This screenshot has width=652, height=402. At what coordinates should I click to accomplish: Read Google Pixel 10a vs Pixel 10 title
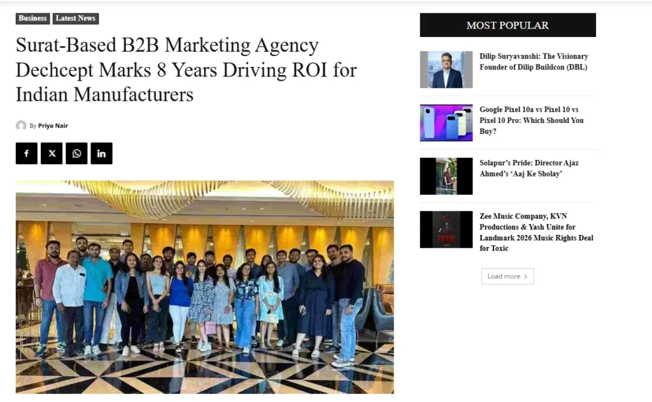pyautogui.click(x=531, y=120)
